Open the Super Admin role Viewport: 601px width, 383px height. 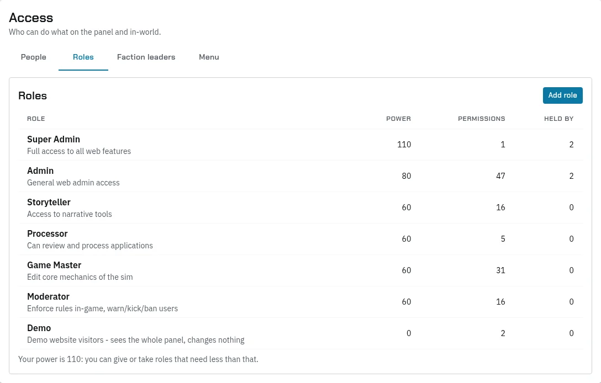point(301,145)
